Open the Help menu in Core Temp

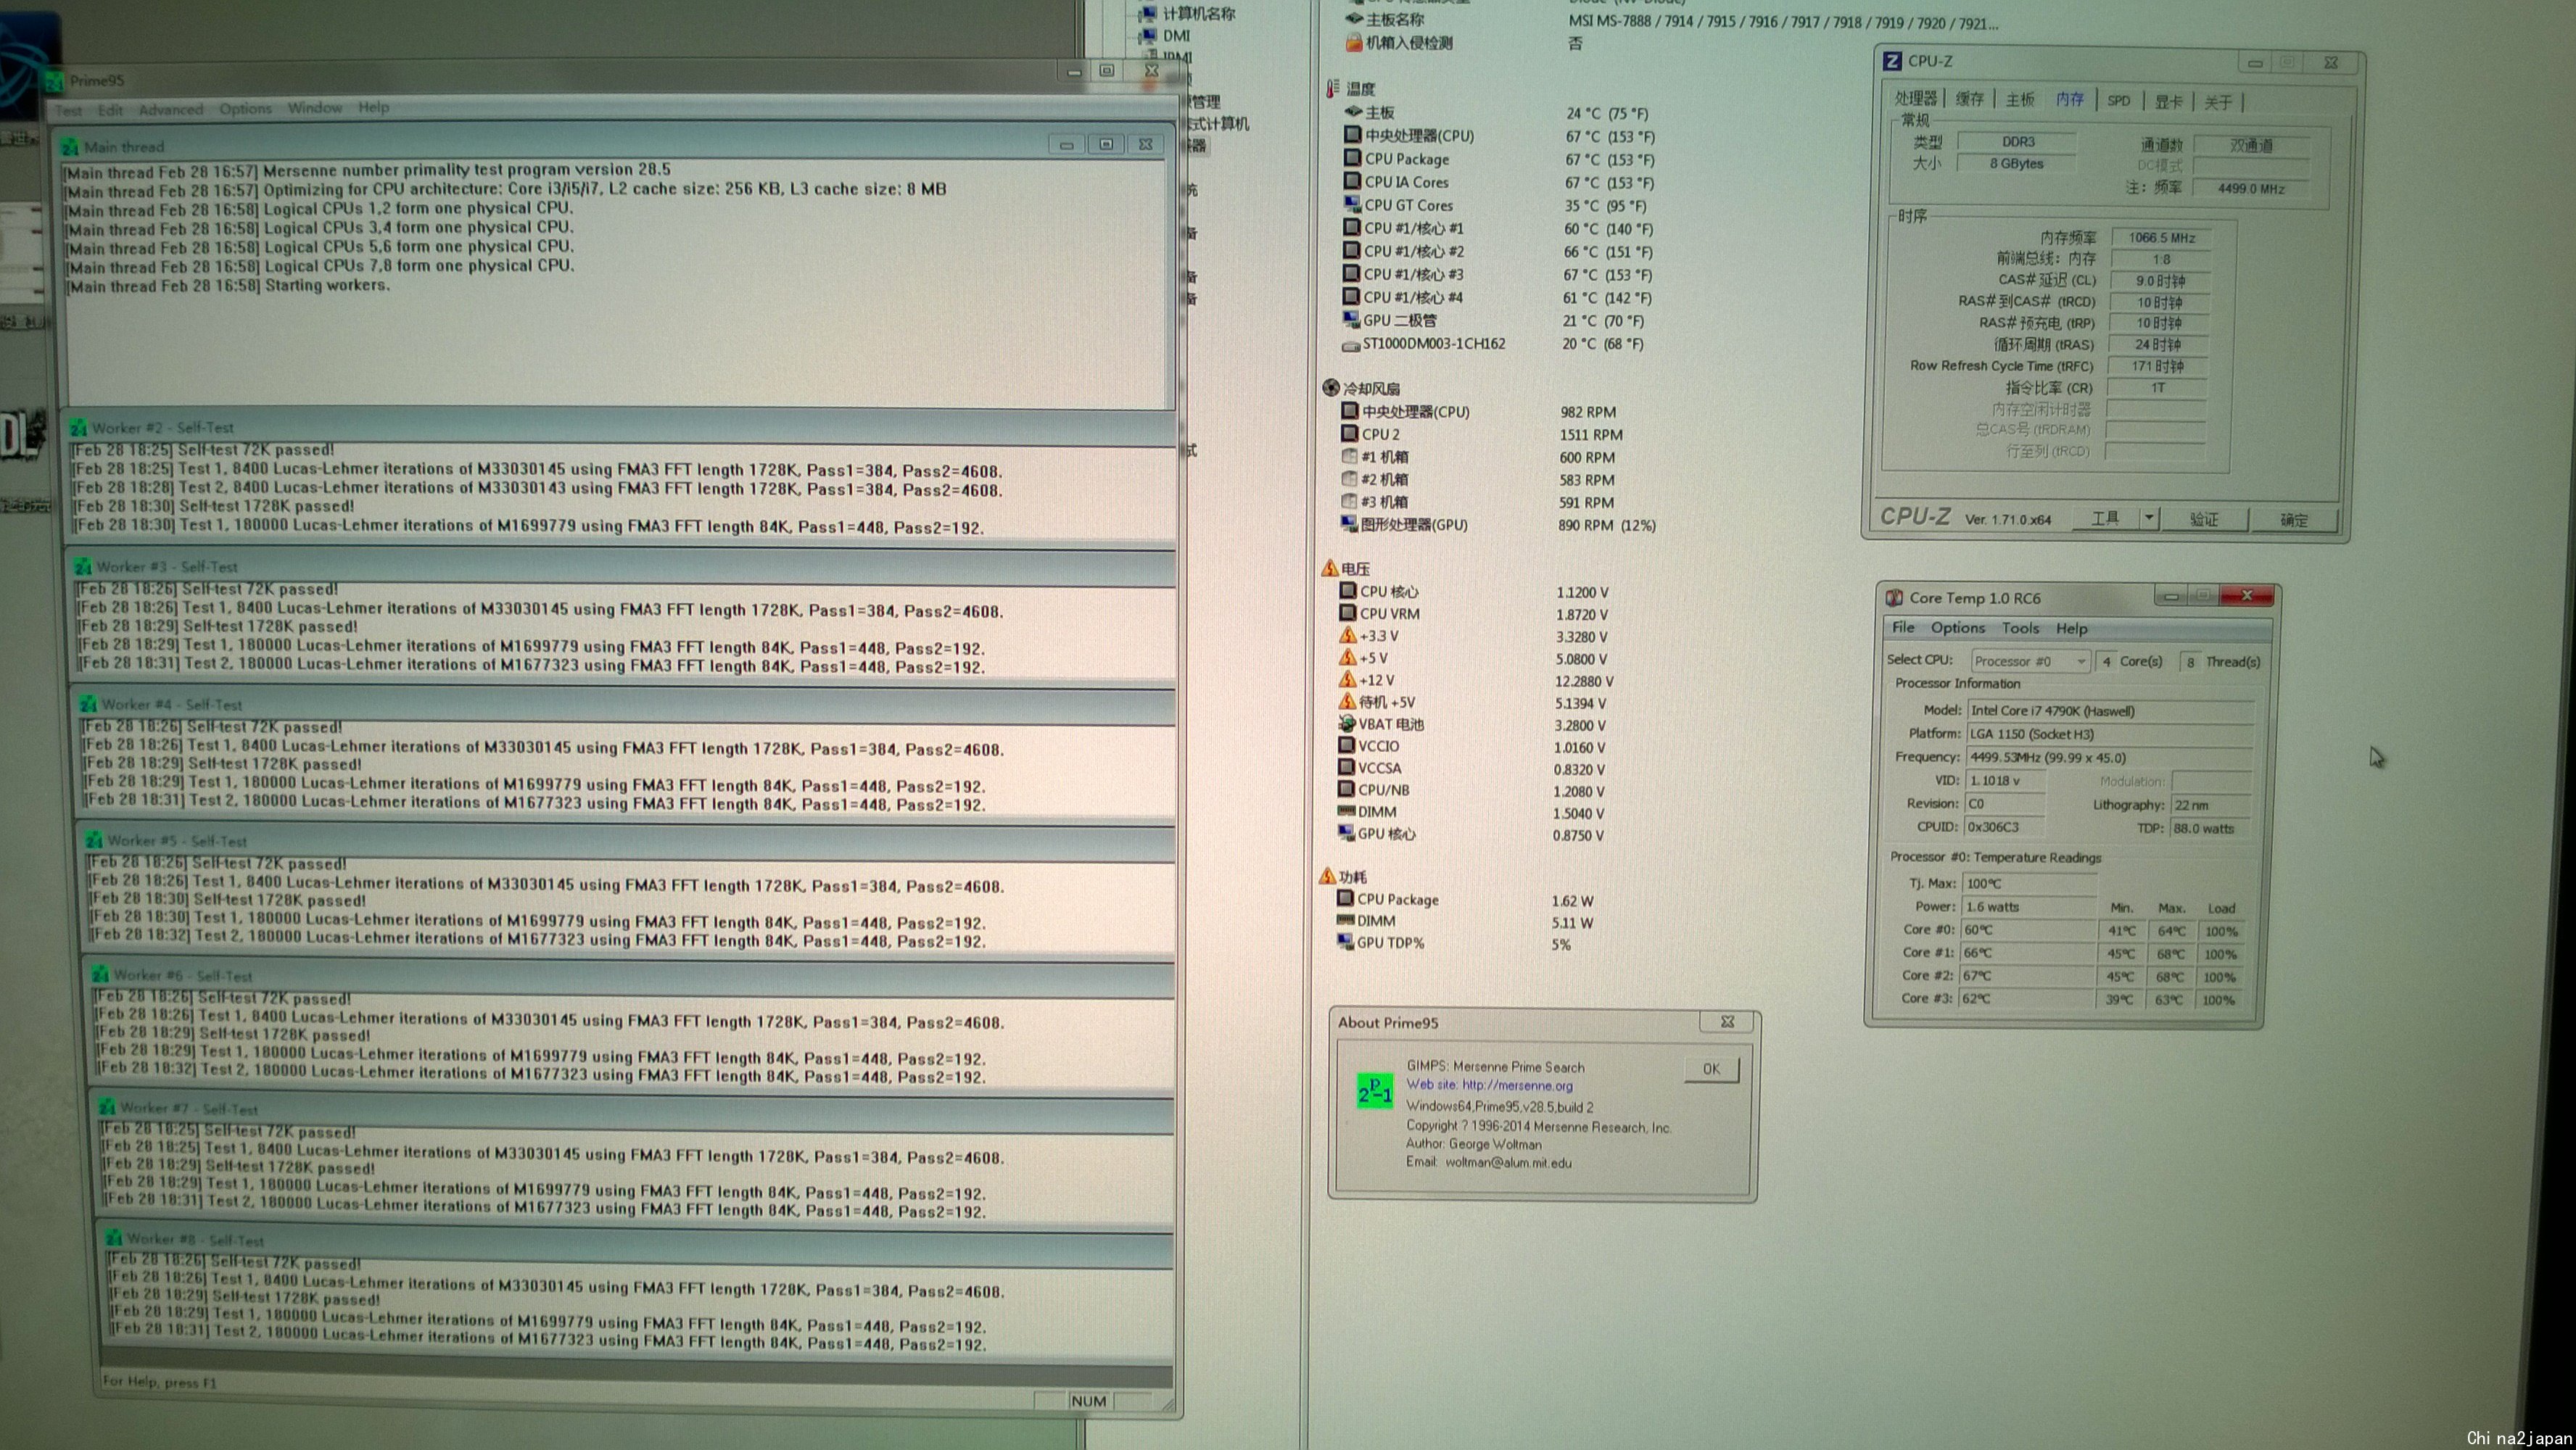[x=2071, y=628]
